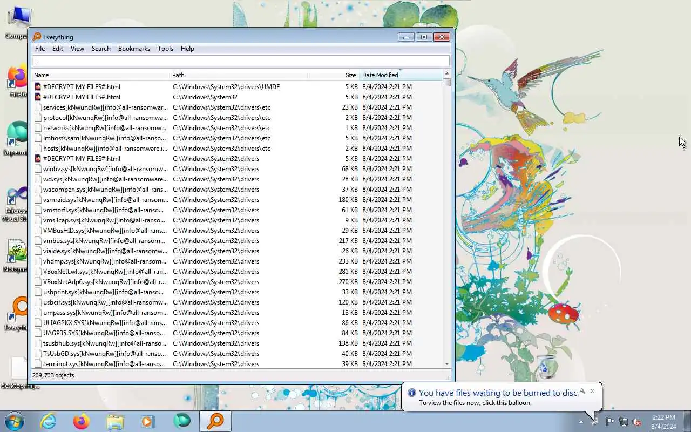Viewport: 691px width, 432px height.
Task: Sort results by the Path column
Action: pyautogui.click(x=239, y=75)
